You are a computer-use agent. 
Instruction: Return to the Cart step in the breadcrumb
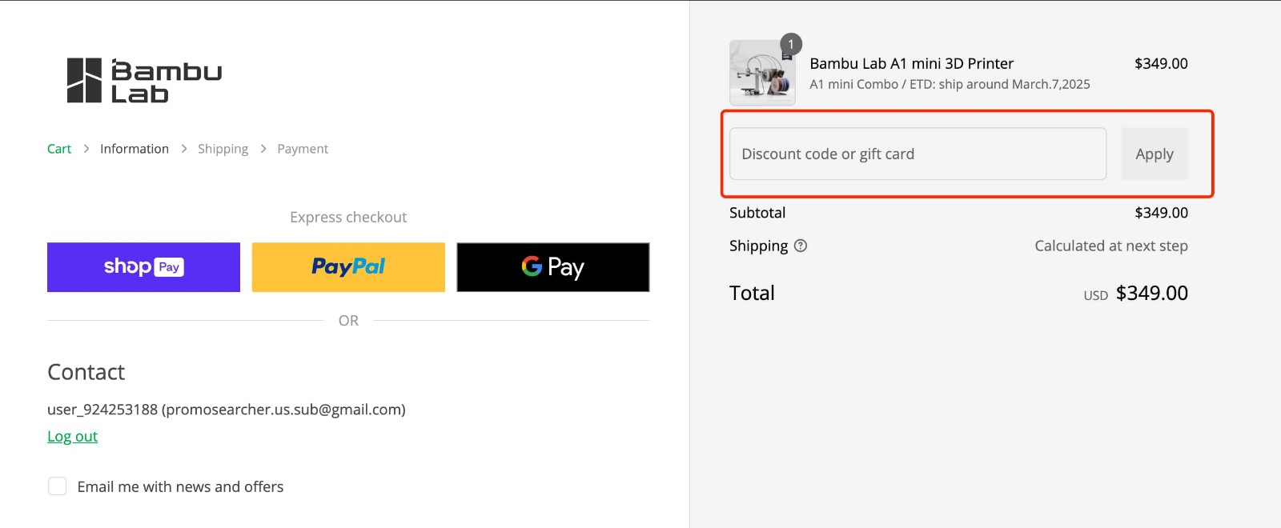58,148
